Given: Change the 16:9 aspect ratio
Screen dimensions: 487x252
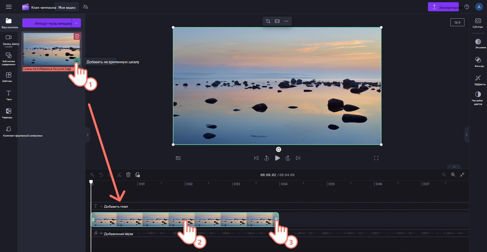Looking at the screenshot, I should pyautogui.click(x=457, y=22).
